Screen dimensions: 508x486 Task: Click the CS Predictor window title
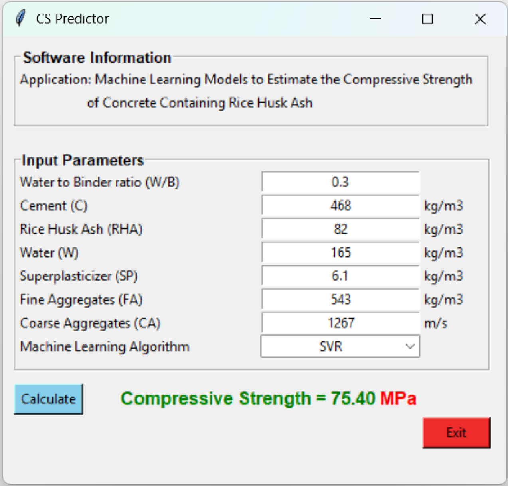coord(72,19)
